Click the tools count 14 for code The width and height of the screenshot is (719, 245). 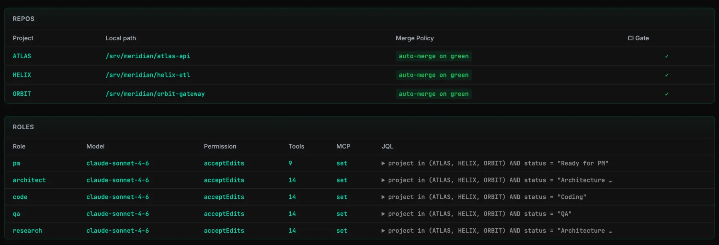(292, 197)
